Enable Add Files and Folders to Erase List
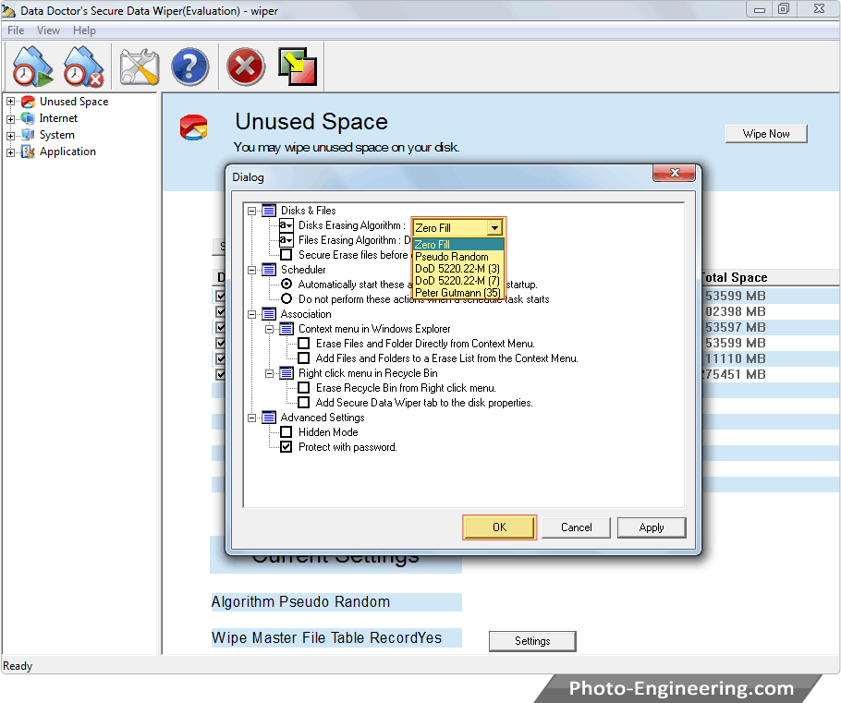This screenshot has height=703, width=841. [303, 358]
